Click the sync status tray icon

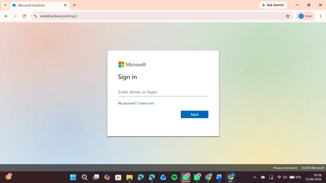[271, 177]
